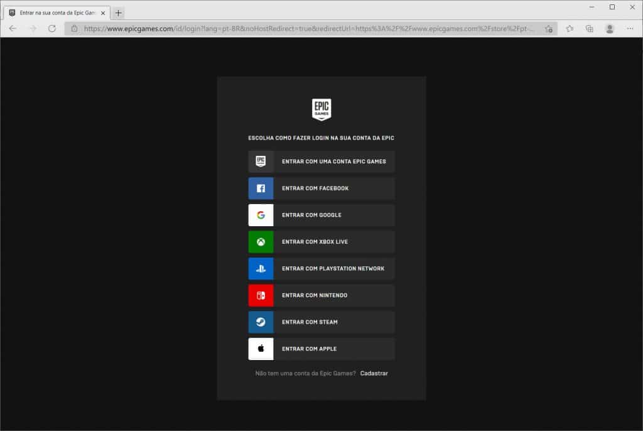Click 'Escolha como fazer login' heading text

[321, 138]
